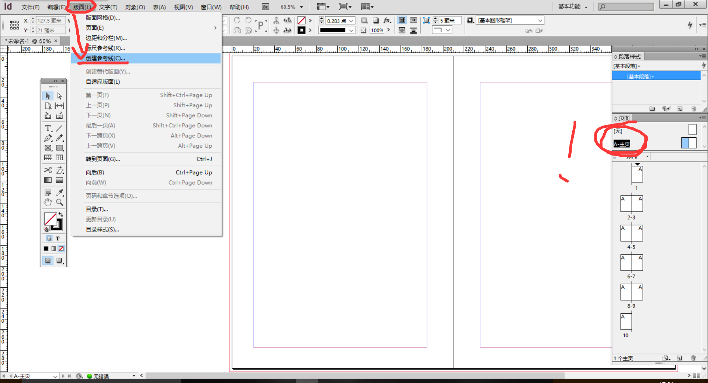Open the corner shape dropdown
Image resolution: width=708 pixels, height=383 pixels.
[448, 30]
